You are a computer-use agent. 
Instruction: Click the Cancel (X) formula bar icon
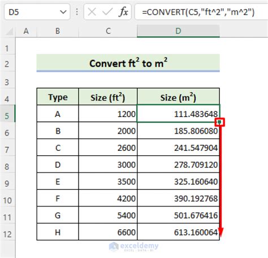[x=92, y=12]
